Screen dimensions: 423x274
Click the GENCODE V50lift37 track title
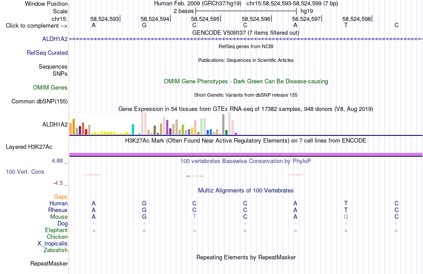246,33
